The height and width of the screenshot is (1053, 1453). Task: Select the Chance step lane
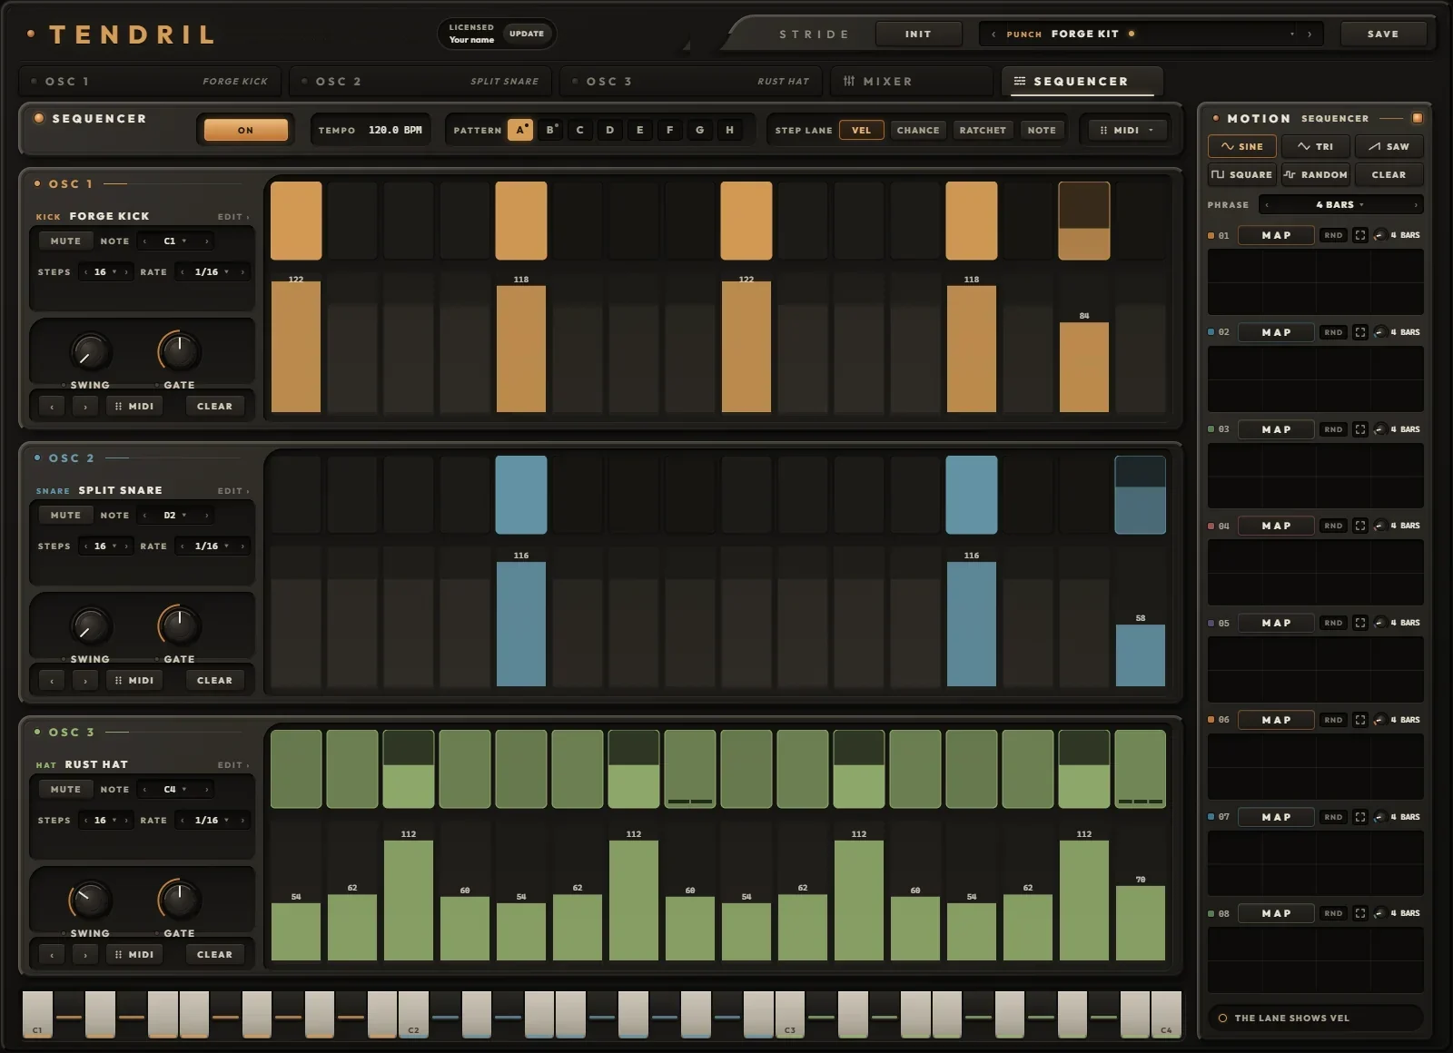918,130
